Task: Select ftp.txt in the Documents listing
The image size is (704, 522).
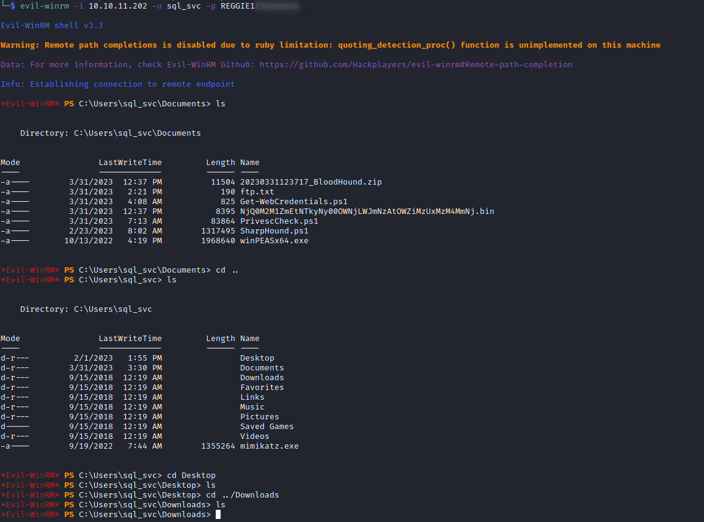Action: 257,191
